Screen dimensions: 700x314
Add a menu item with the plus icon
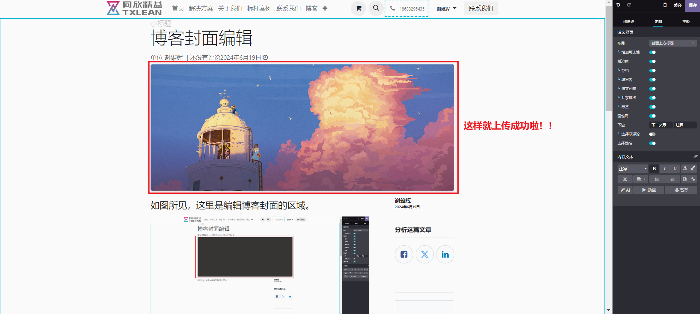click(325, 8)
